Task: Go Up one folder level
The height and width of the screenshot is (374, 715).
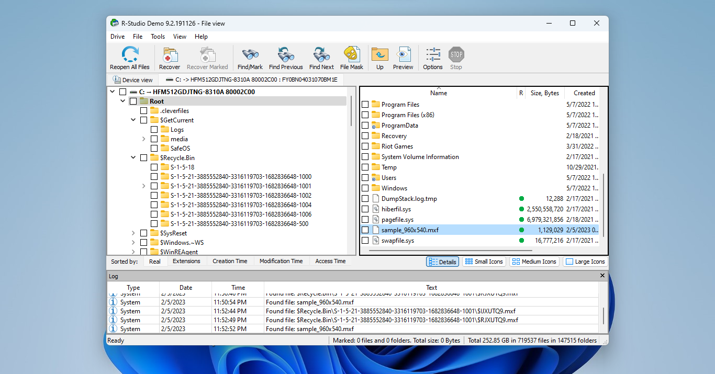Action: 379,54
